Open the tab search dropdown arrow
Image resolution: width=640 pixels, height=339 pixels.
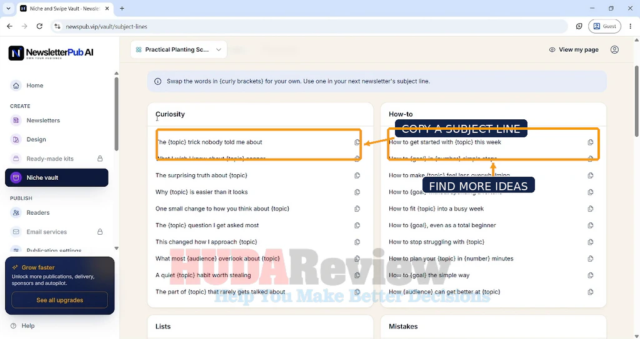pos(8,8)
